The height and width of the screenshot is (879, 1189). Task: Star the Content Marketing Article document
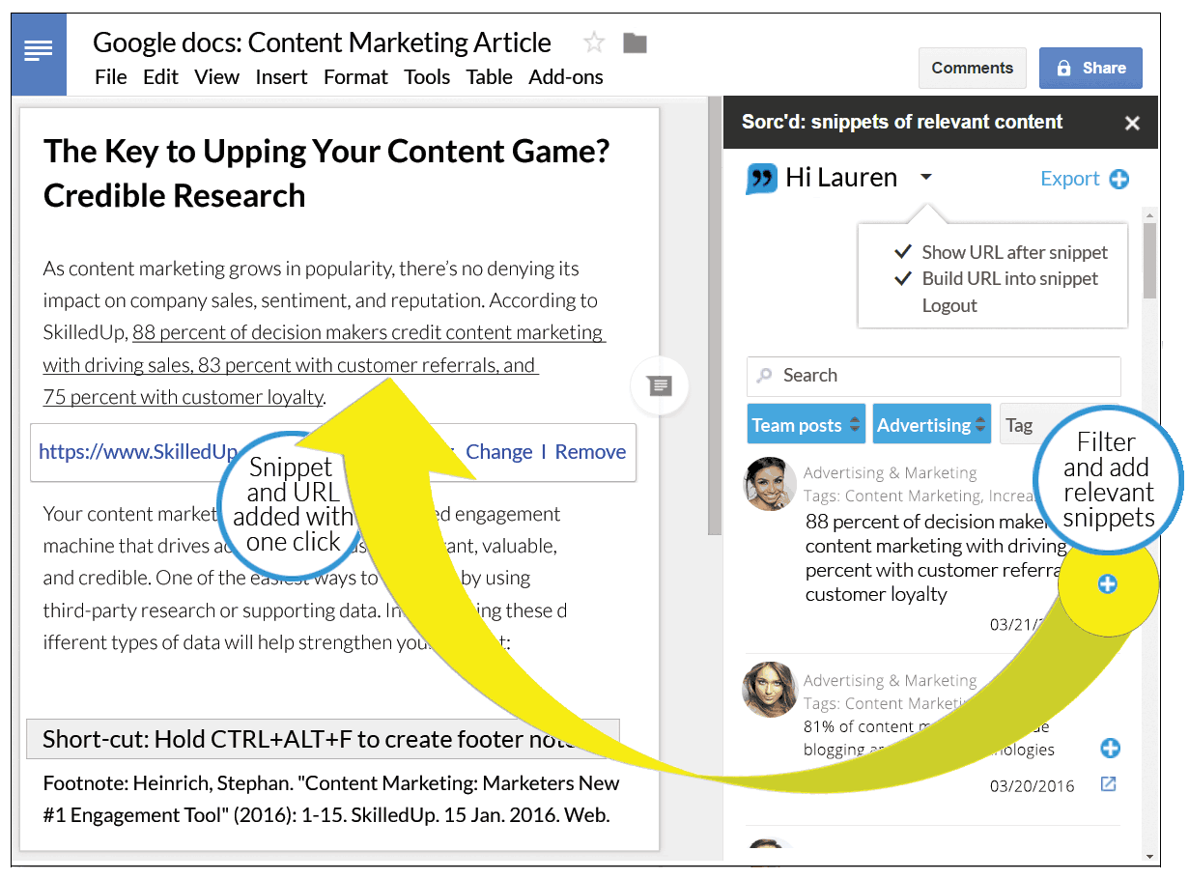[x=594, y=43]
